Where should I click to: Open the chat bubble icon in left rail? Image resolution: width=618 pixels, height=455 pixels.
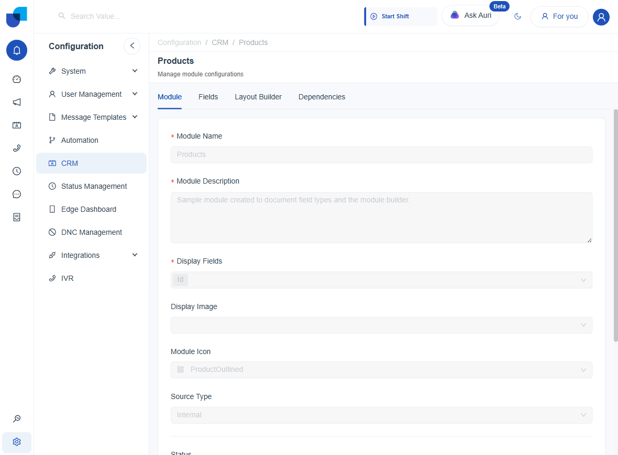tap(17, 194)
